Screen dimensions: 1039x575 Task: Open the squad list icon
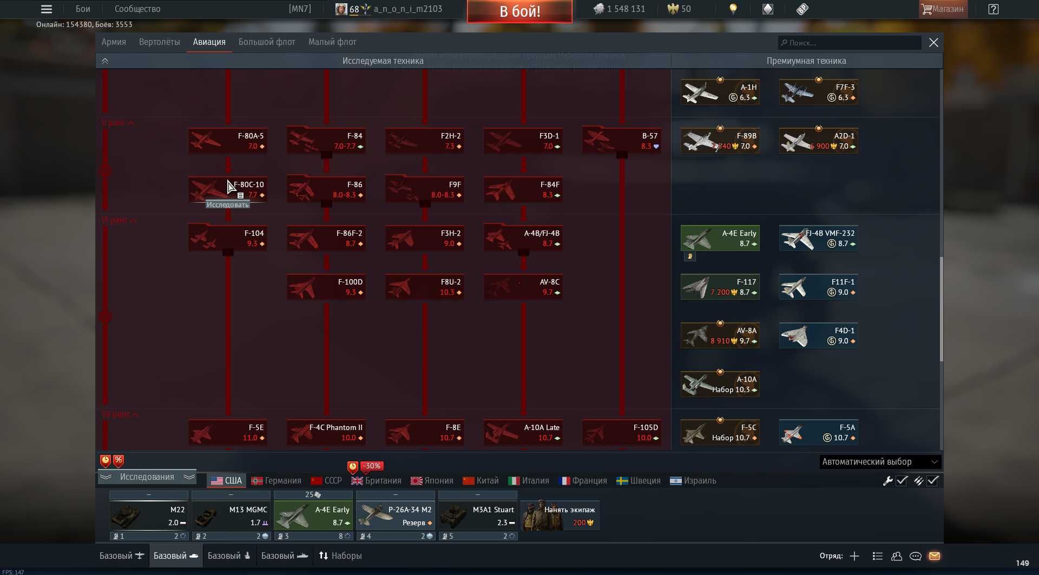878,556
